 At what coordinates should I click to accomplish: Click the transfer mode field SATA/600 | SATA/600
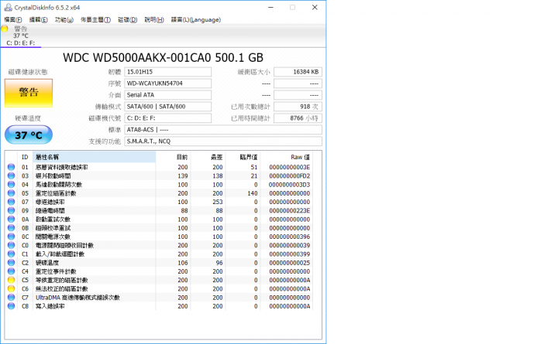pyautogui.click(x=167, y=107)
